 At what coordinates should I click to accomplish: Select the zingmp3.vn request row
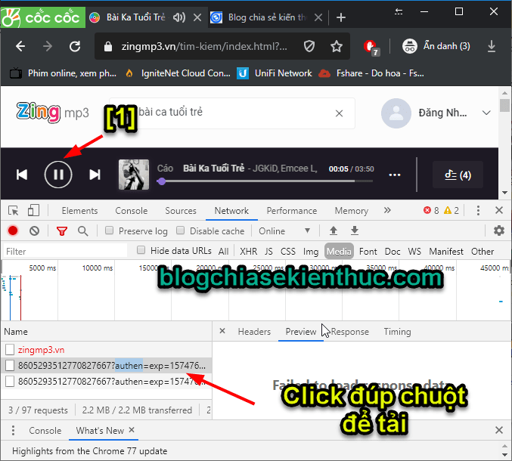[107, 350]
